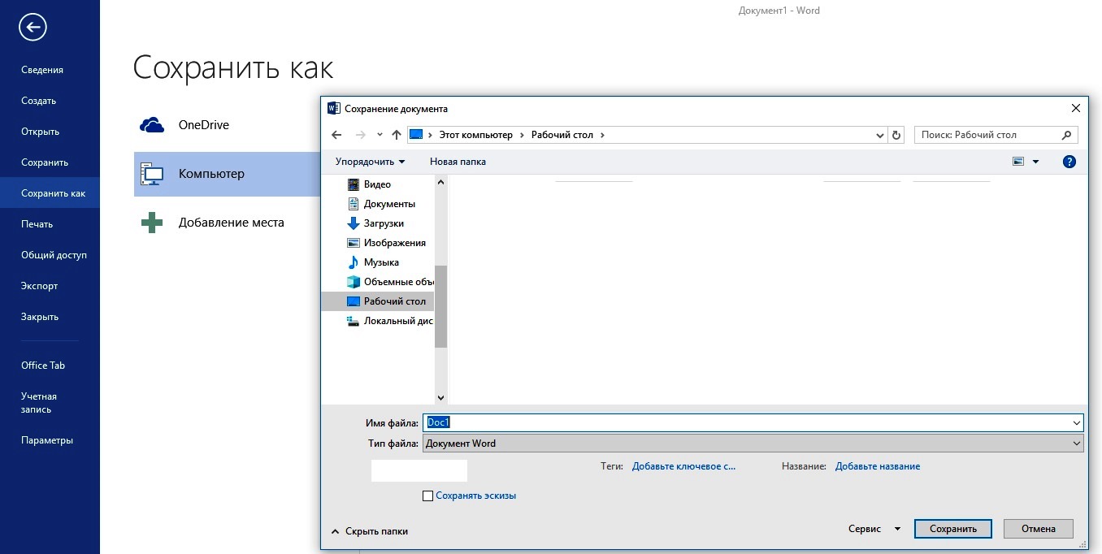The width and height of the screenshot is (1102, 554).
Task: Click the Изображения picture icon
Action: [x=353, y=243]
